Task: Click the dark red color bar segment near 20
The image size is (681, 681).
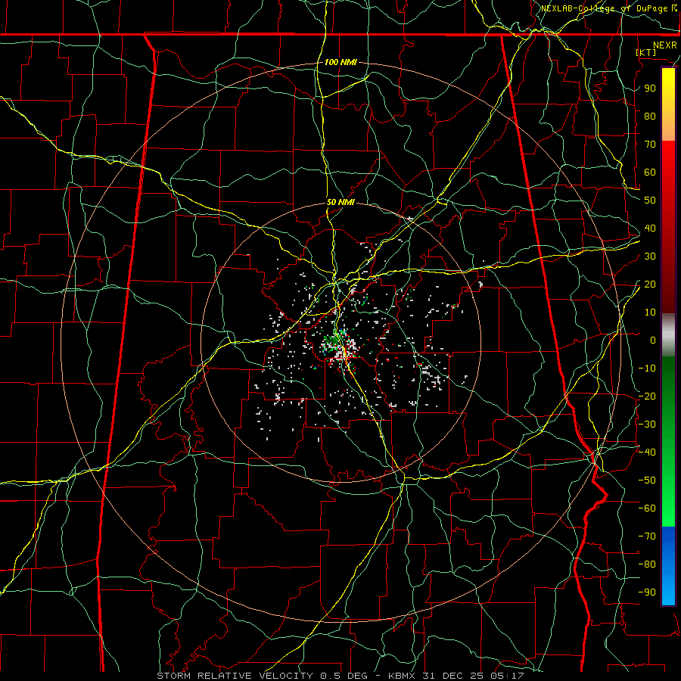Action: (668, 285)
